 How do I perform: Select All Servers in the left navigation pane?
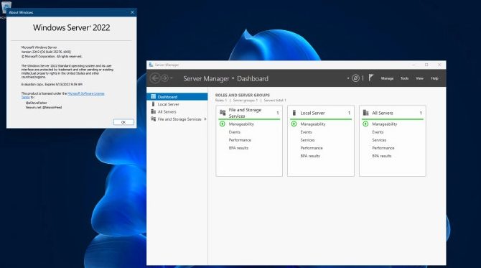177,112
